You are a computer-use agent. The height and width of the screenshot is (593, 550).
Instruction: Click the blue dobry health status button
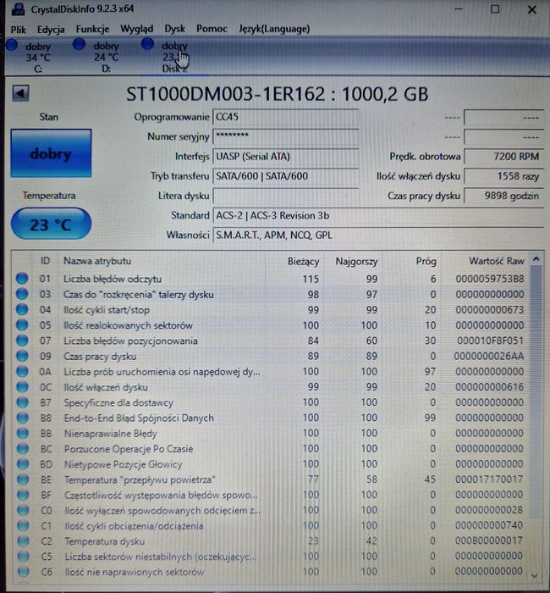pos(51,153)
